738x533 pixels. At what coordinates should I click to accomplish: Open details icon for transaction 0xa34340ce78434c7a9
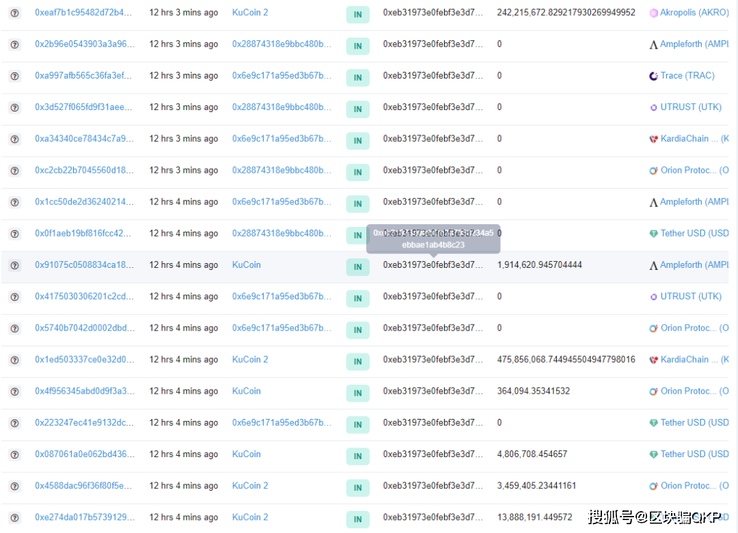coord(14,139)
